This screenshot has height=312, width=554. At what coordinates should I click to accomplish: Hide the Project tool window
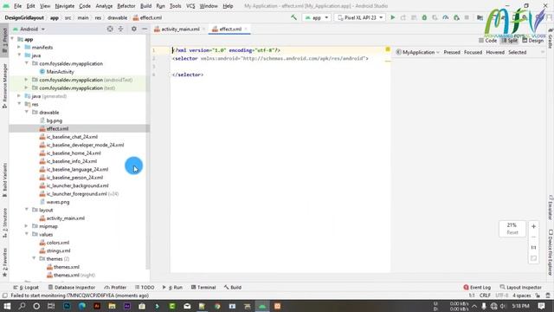pos(145,29)
